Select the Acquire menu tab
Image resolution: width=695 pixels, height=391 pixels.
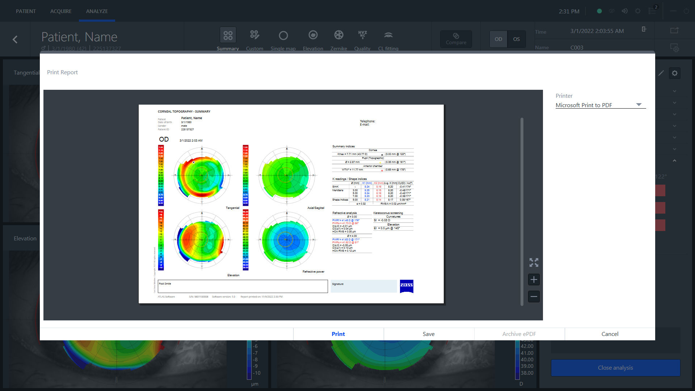coord(60,10)
